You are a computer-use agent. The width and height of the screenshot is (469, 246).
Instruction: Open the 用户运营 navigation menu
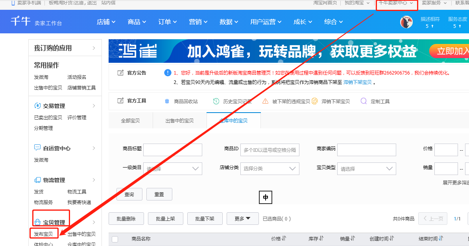(x=266, y=22)
